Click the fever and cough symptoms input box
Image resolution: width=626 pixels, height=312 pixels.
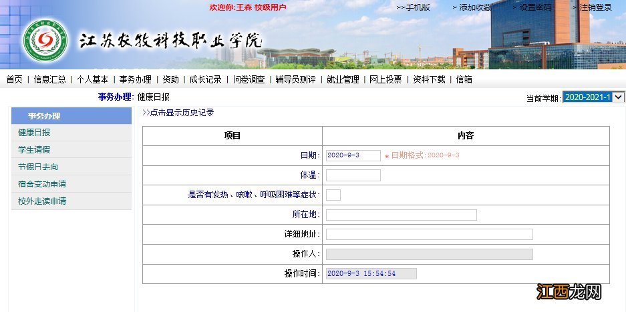[x=333, y=195]
